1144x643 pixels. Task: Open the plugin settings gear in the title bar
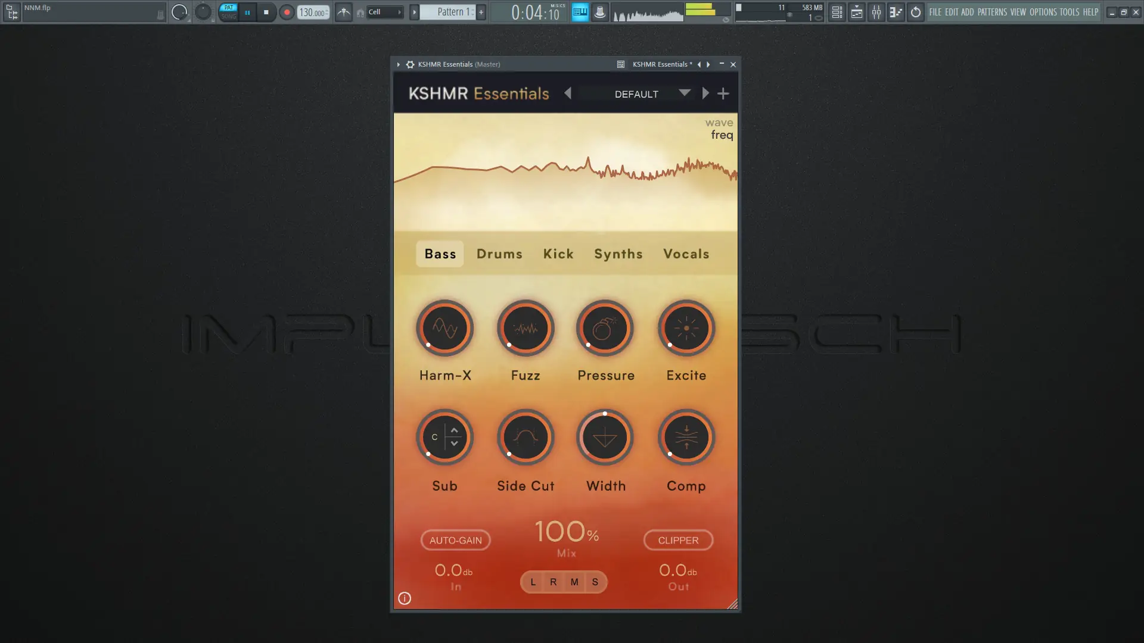tap(409, 64)
